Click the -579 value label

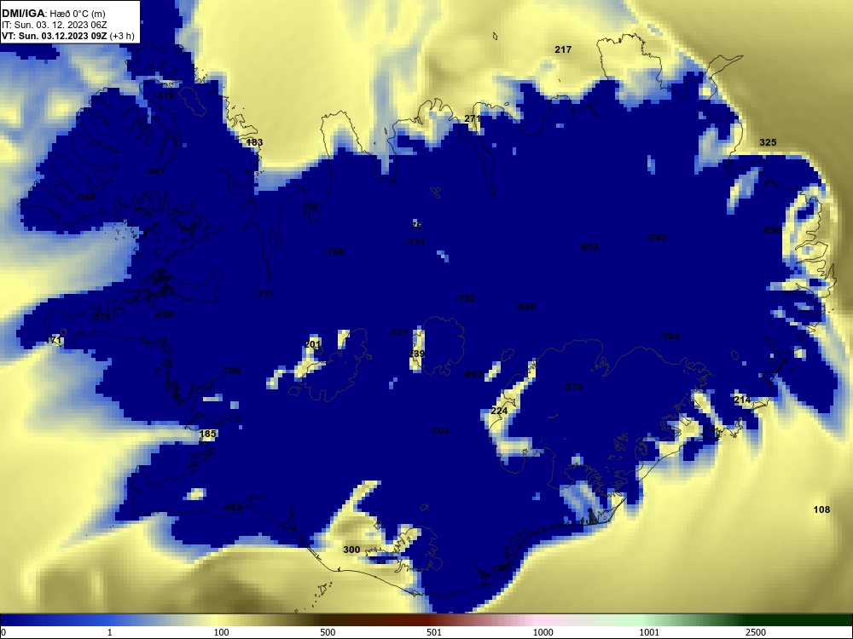[572, 387]
